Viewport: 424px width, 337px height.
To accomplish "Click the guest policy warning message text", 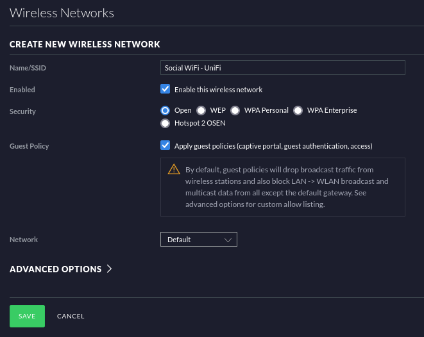I will [x=286, y=187].
